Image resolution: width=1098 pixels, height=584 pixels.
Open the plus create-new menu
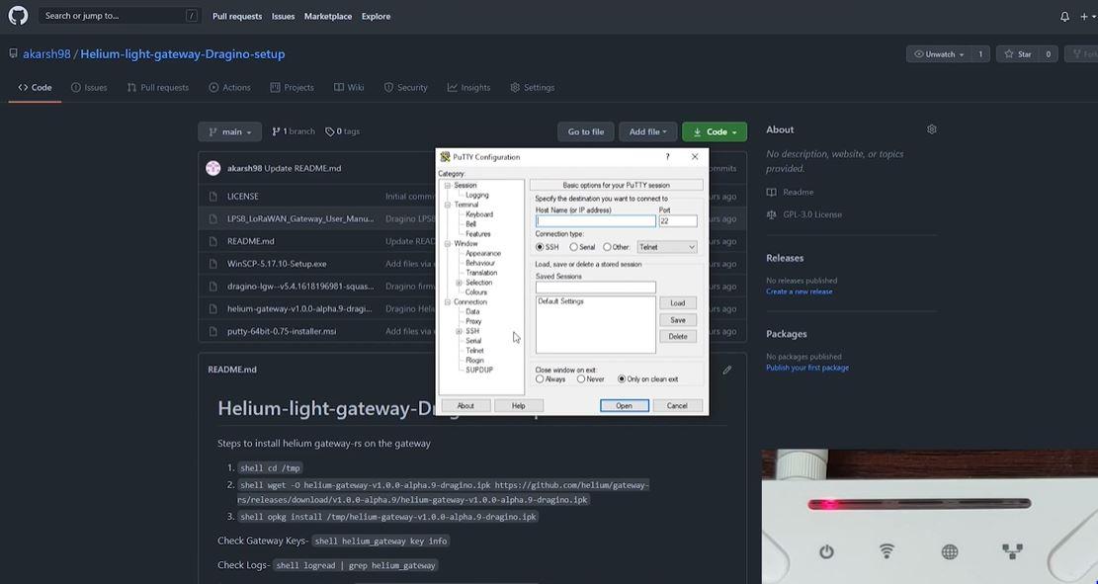[1085, 16]
